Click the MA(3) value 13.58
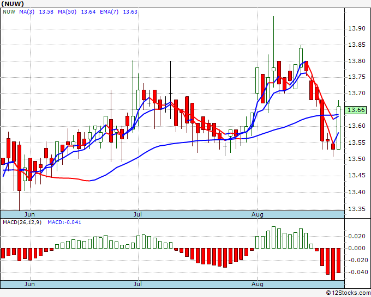This screenshot has width=371, height=297. [46, 12]
